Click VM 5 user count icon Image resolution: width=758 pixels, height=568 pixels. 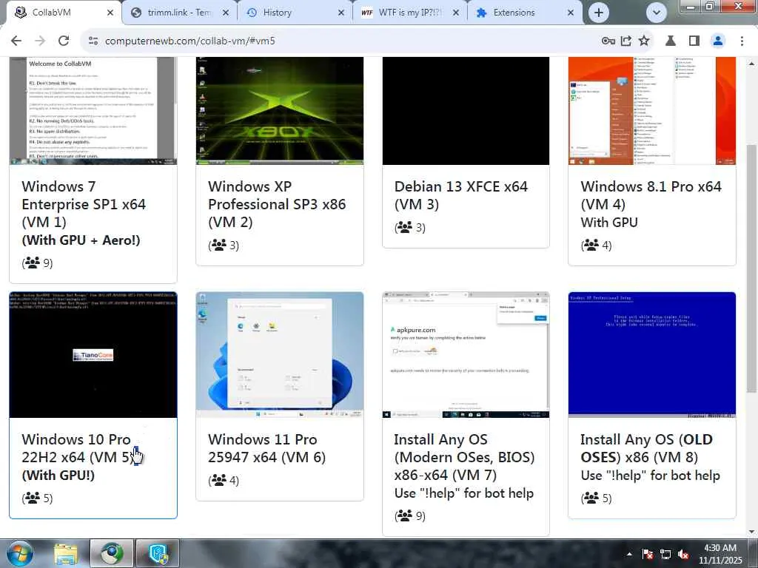click(32, 498)
